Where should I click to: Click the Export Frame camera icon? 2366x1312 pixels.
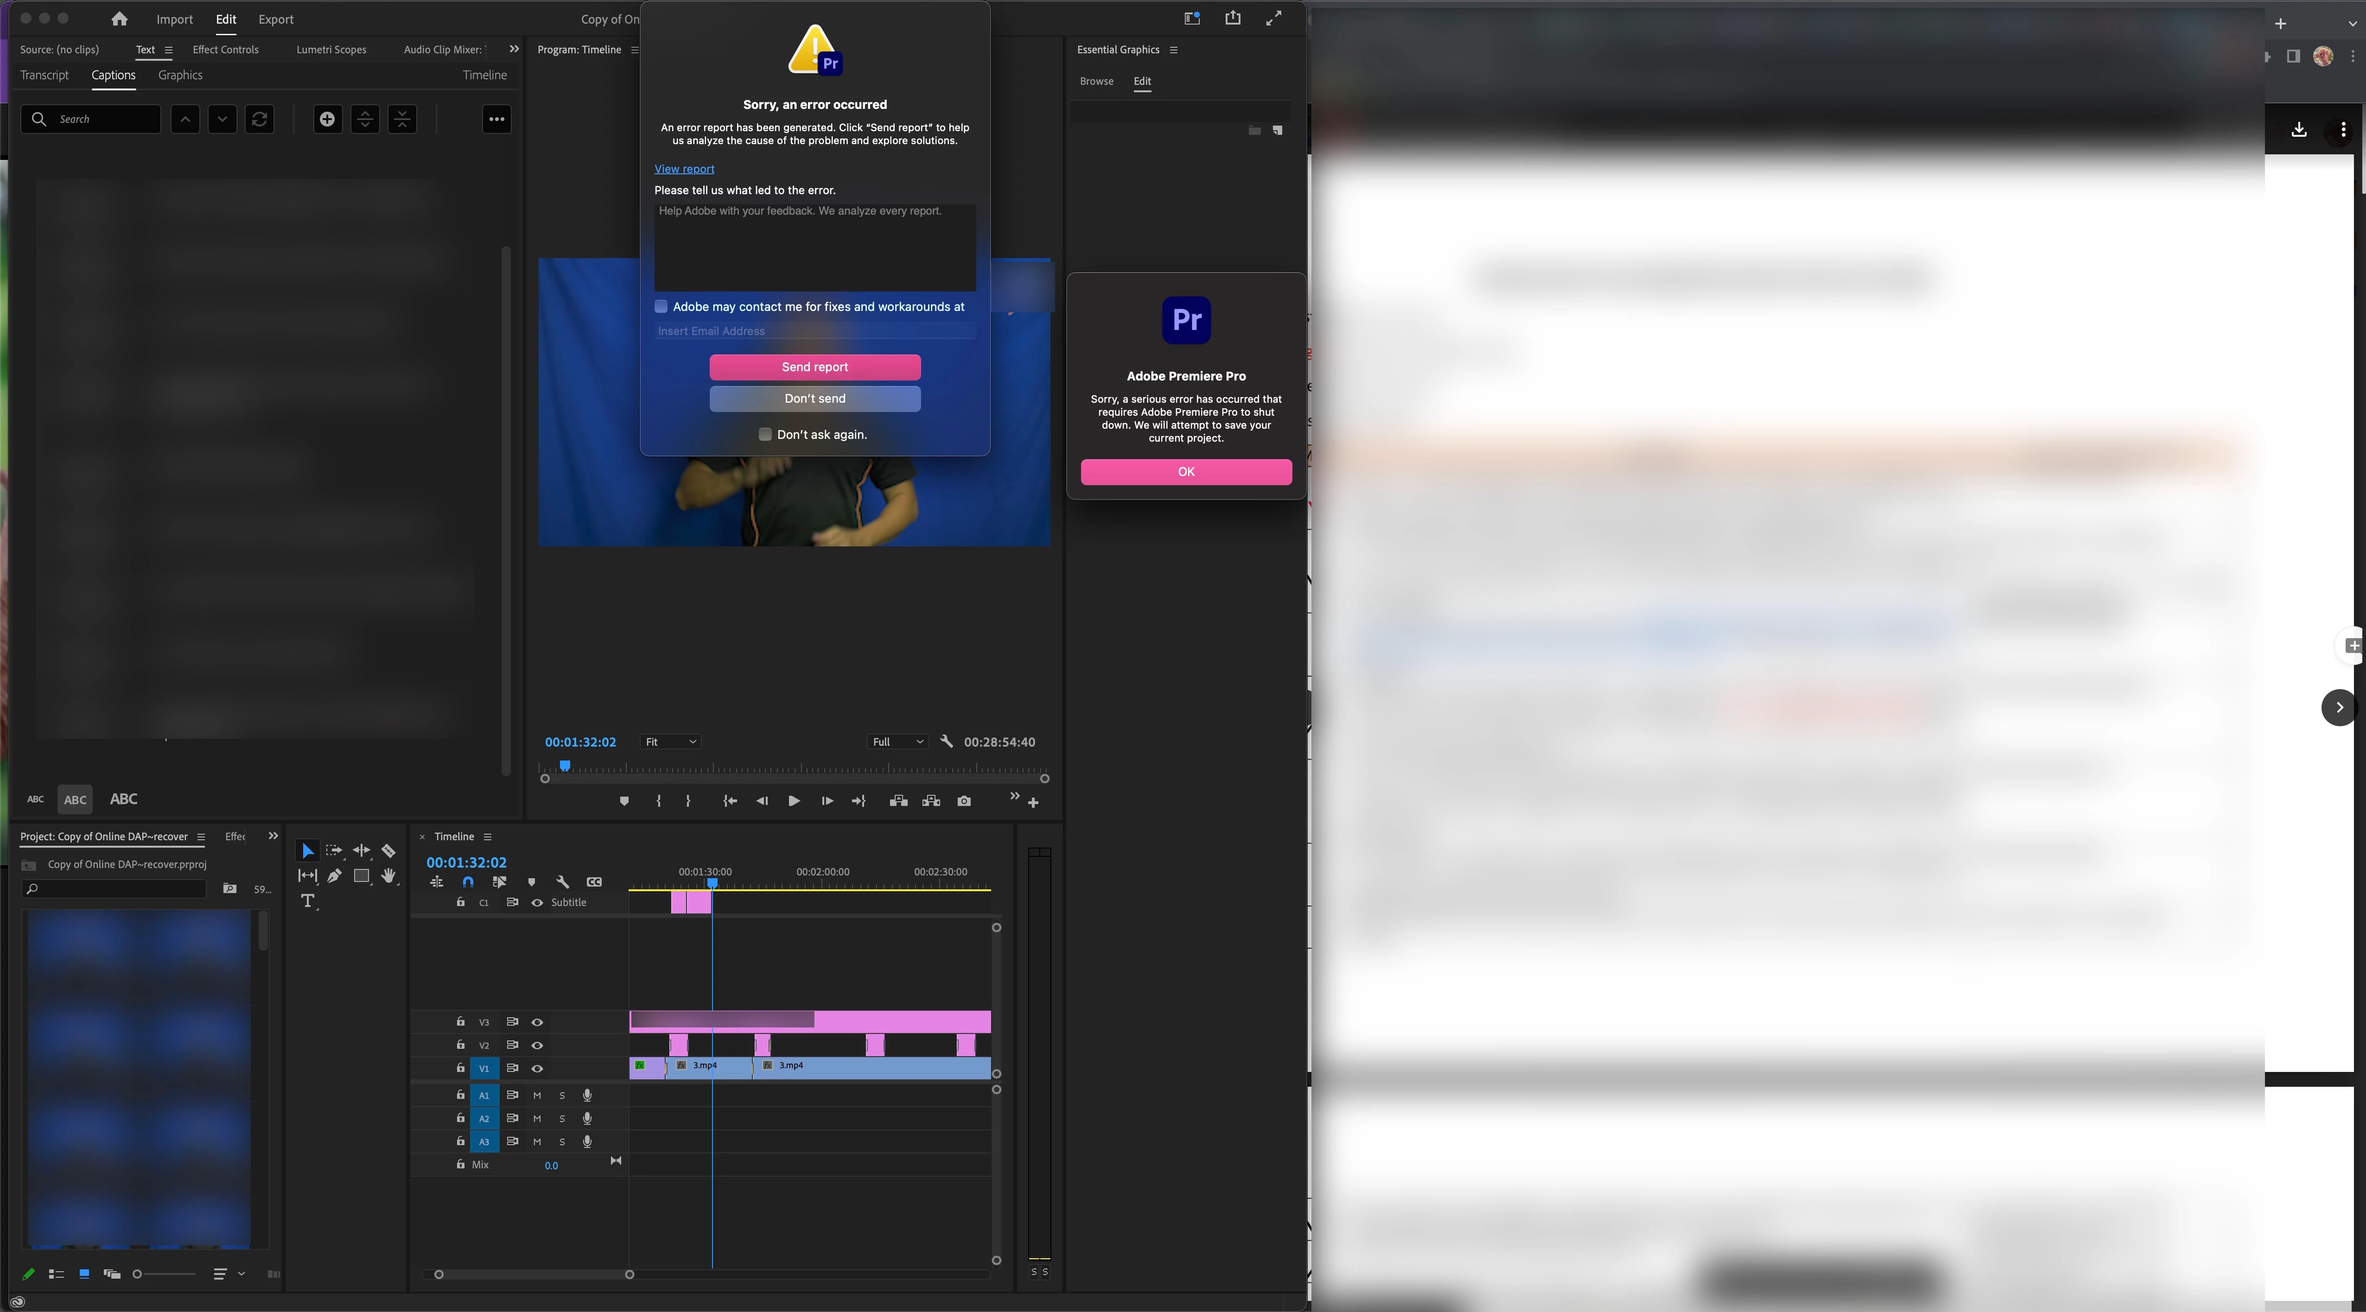(963, 802)
